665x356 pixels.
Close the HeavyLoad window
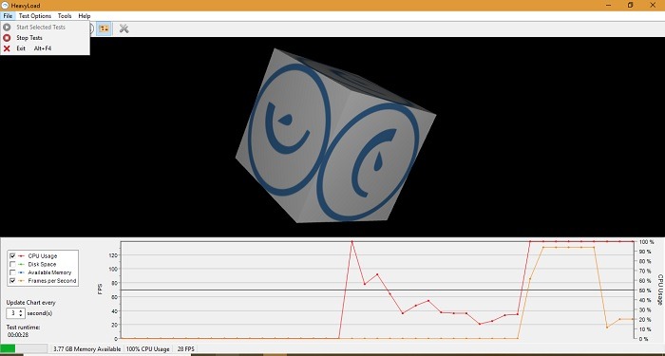point(653,6)
